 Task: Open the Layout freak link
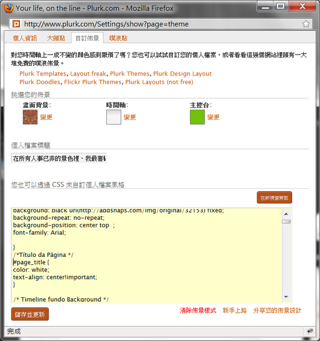[x=88, y=74]
